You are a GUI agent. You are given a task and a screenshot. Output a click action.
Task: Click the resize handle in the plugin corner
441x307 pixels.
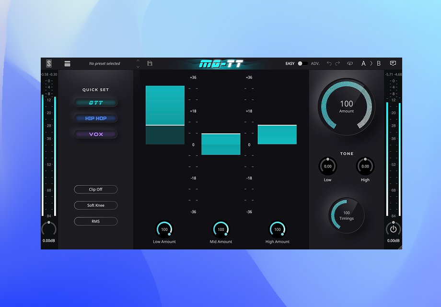400,248
